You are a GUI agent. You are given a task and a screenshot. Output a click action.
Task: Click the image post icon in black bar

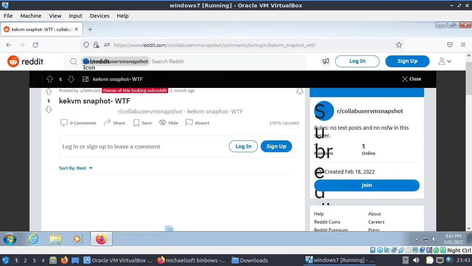(x=86, y=79)
